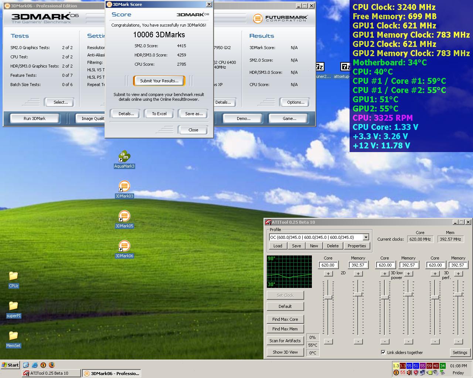Open the CPUz folder on desktop
This screenshot has width=473, height=378.
[13, 276]
